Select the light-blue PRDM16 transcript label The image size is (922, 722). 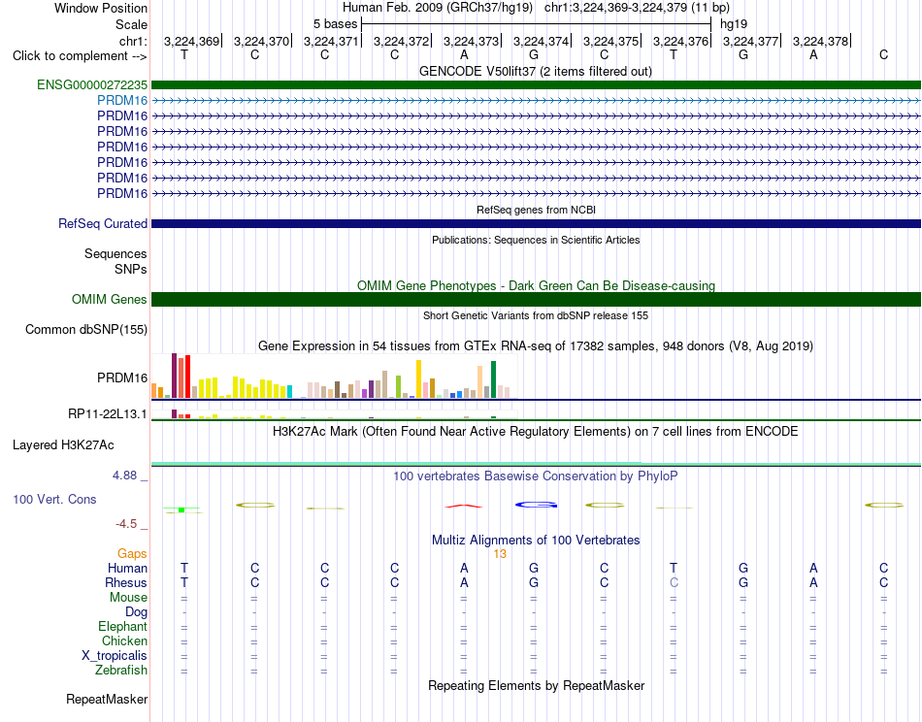click(x=122, y=101)
